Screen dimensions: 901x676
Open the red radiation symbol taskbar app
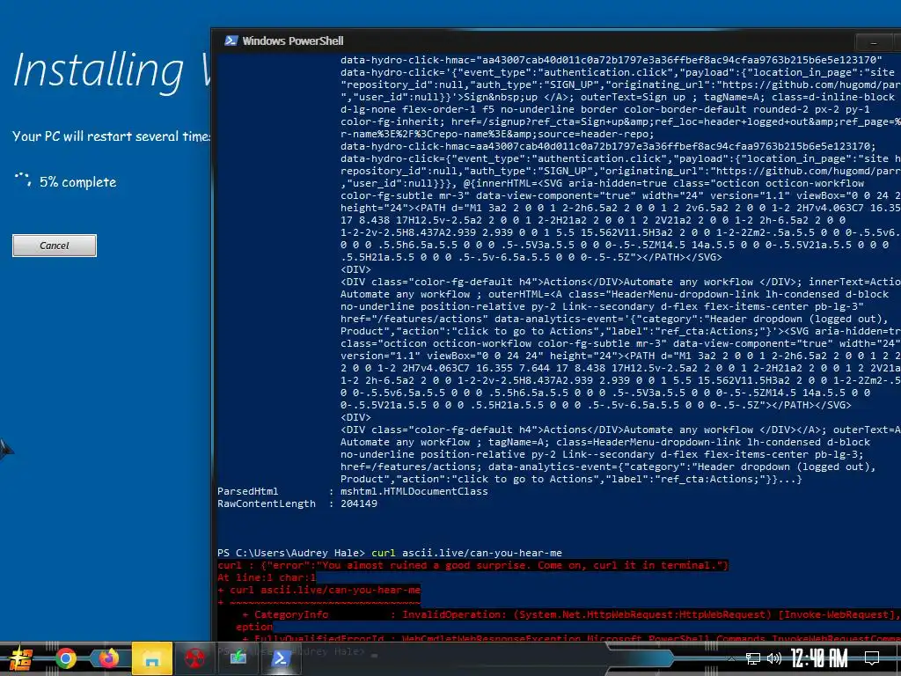point(194,658)
